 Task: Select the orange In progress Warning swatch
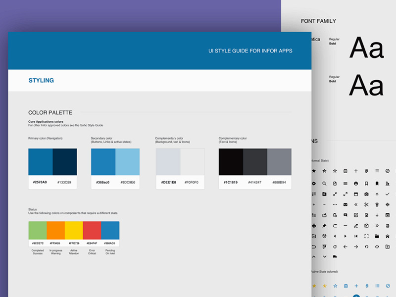click(x=56, y=230)
